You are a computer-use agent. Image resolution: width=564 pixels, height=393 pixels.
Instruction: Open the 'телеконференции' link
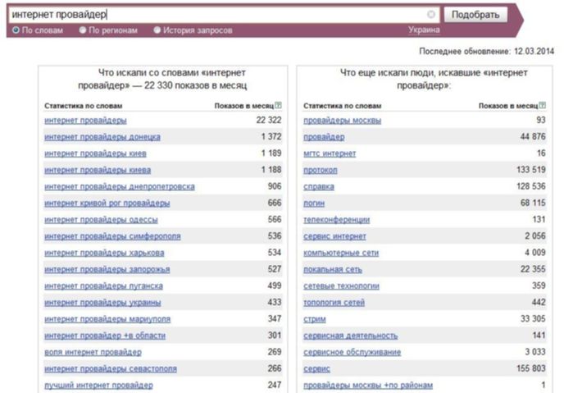click(x=336, y=220)
